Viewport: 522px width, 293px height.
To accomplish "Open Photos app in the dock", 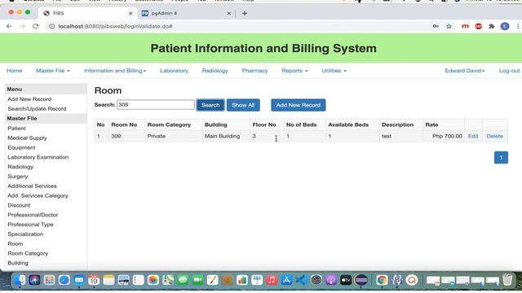I will [x=153, y=280].
